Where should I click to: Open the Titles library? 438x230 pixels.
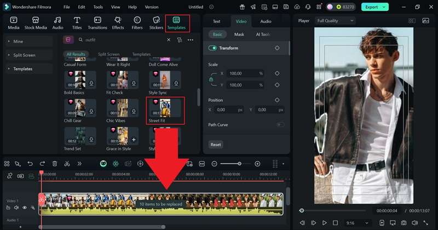77,23
